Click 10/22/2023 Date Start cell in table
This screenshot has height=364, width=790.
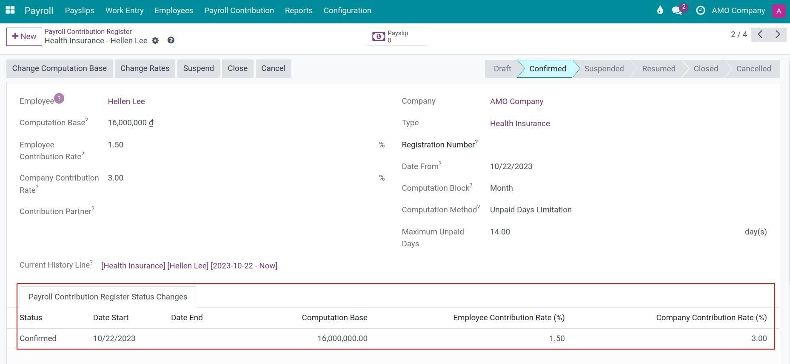[x=114, y=339]
